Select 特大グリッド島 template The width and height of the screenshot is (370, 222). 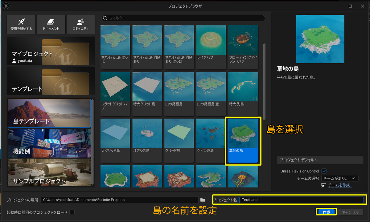tap(147, 94)
